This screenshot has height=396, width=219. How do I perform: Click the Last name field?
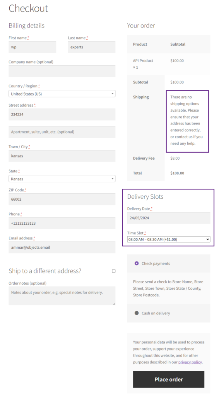tap(92, 47)
